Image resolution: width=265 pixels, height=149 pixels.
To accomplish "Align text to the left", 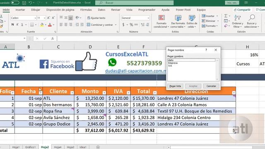I will click(x=61, y=25).
